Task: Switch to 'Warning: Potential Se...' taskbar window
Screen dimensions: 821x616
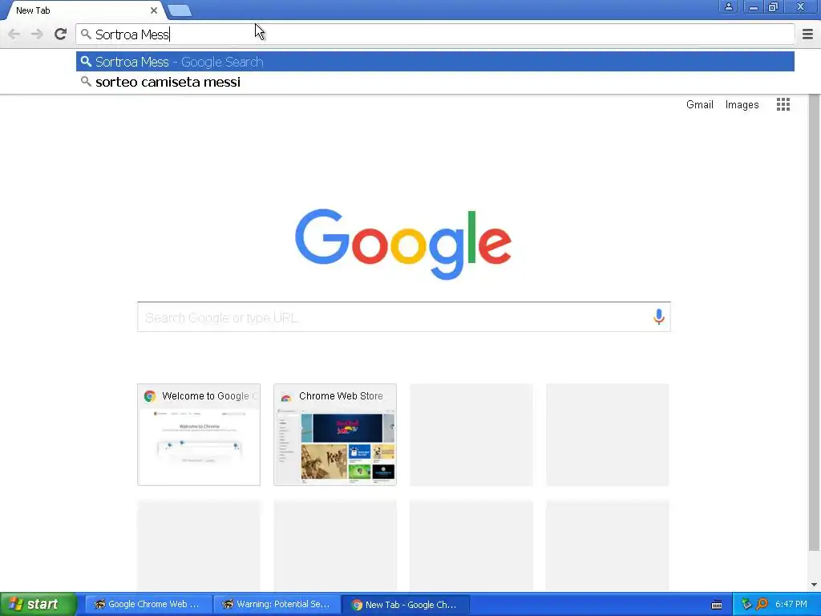Action: pyautogui.click(x=277, y=605)
